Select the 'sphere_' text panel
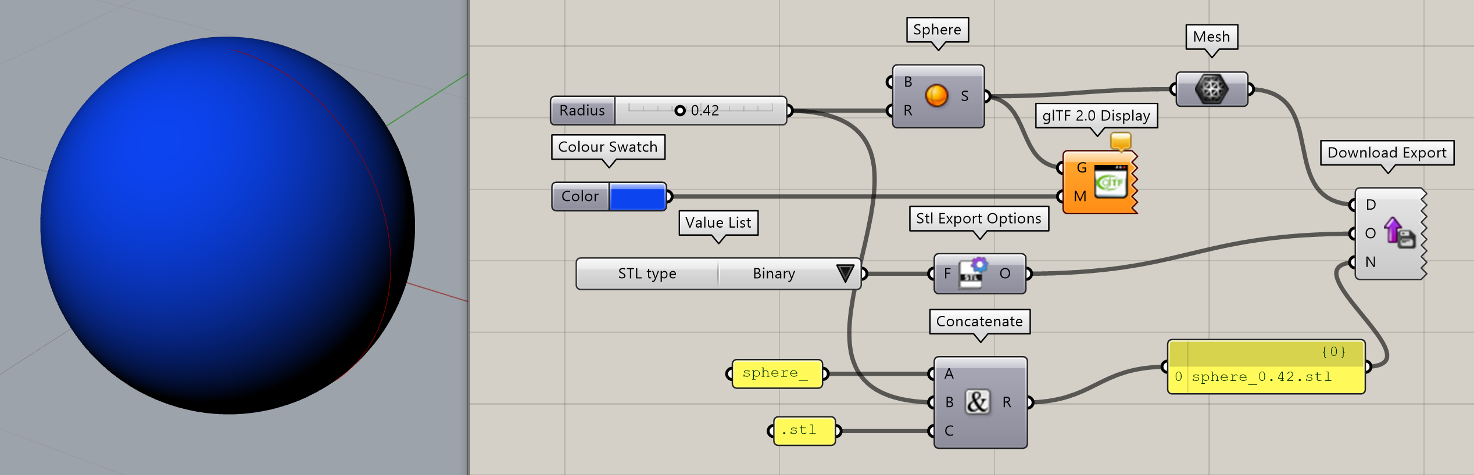This screenshot has width=1474, height=475. pos(776,373)
